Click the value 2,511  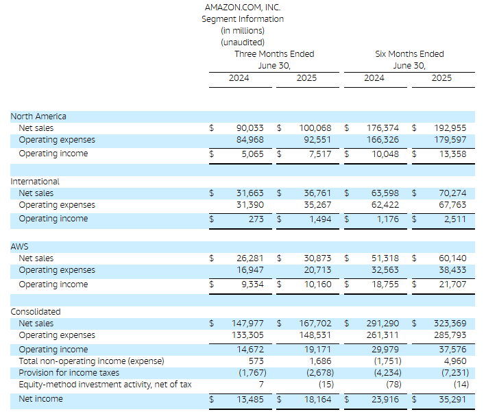(x=455, y=219)
